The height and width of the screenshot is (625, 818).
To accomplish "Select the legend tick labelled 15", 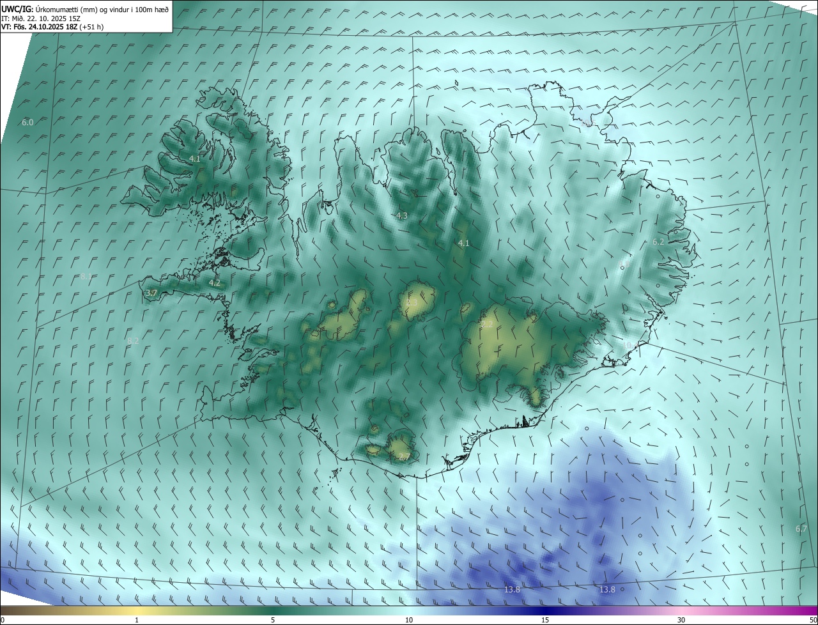I will click(x=545, y=620).
